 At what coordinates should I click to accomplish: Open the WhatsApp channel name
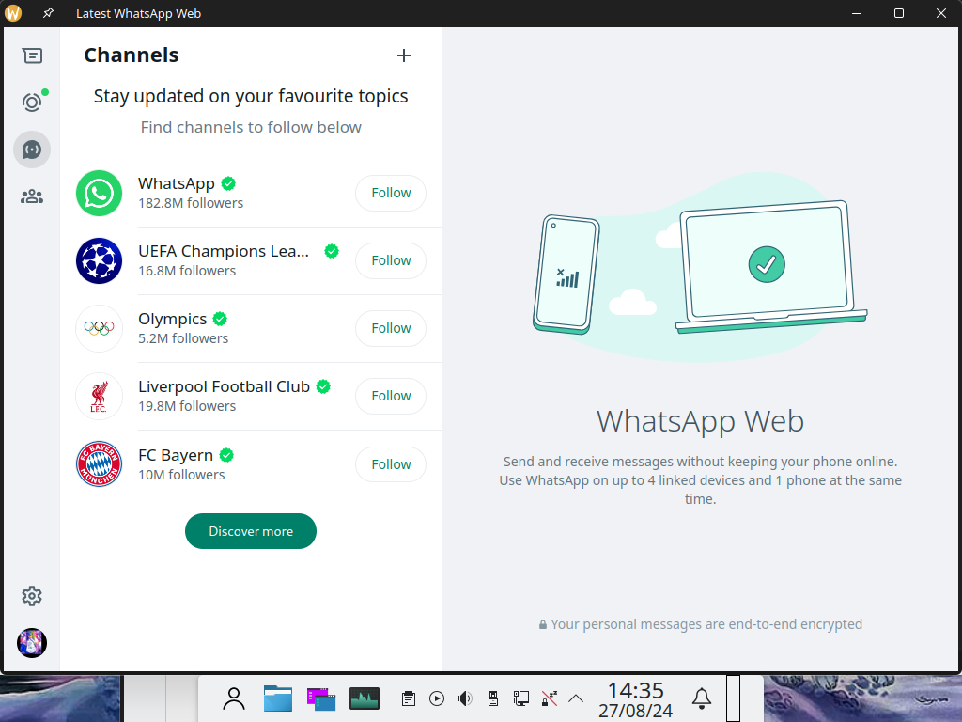176,183
